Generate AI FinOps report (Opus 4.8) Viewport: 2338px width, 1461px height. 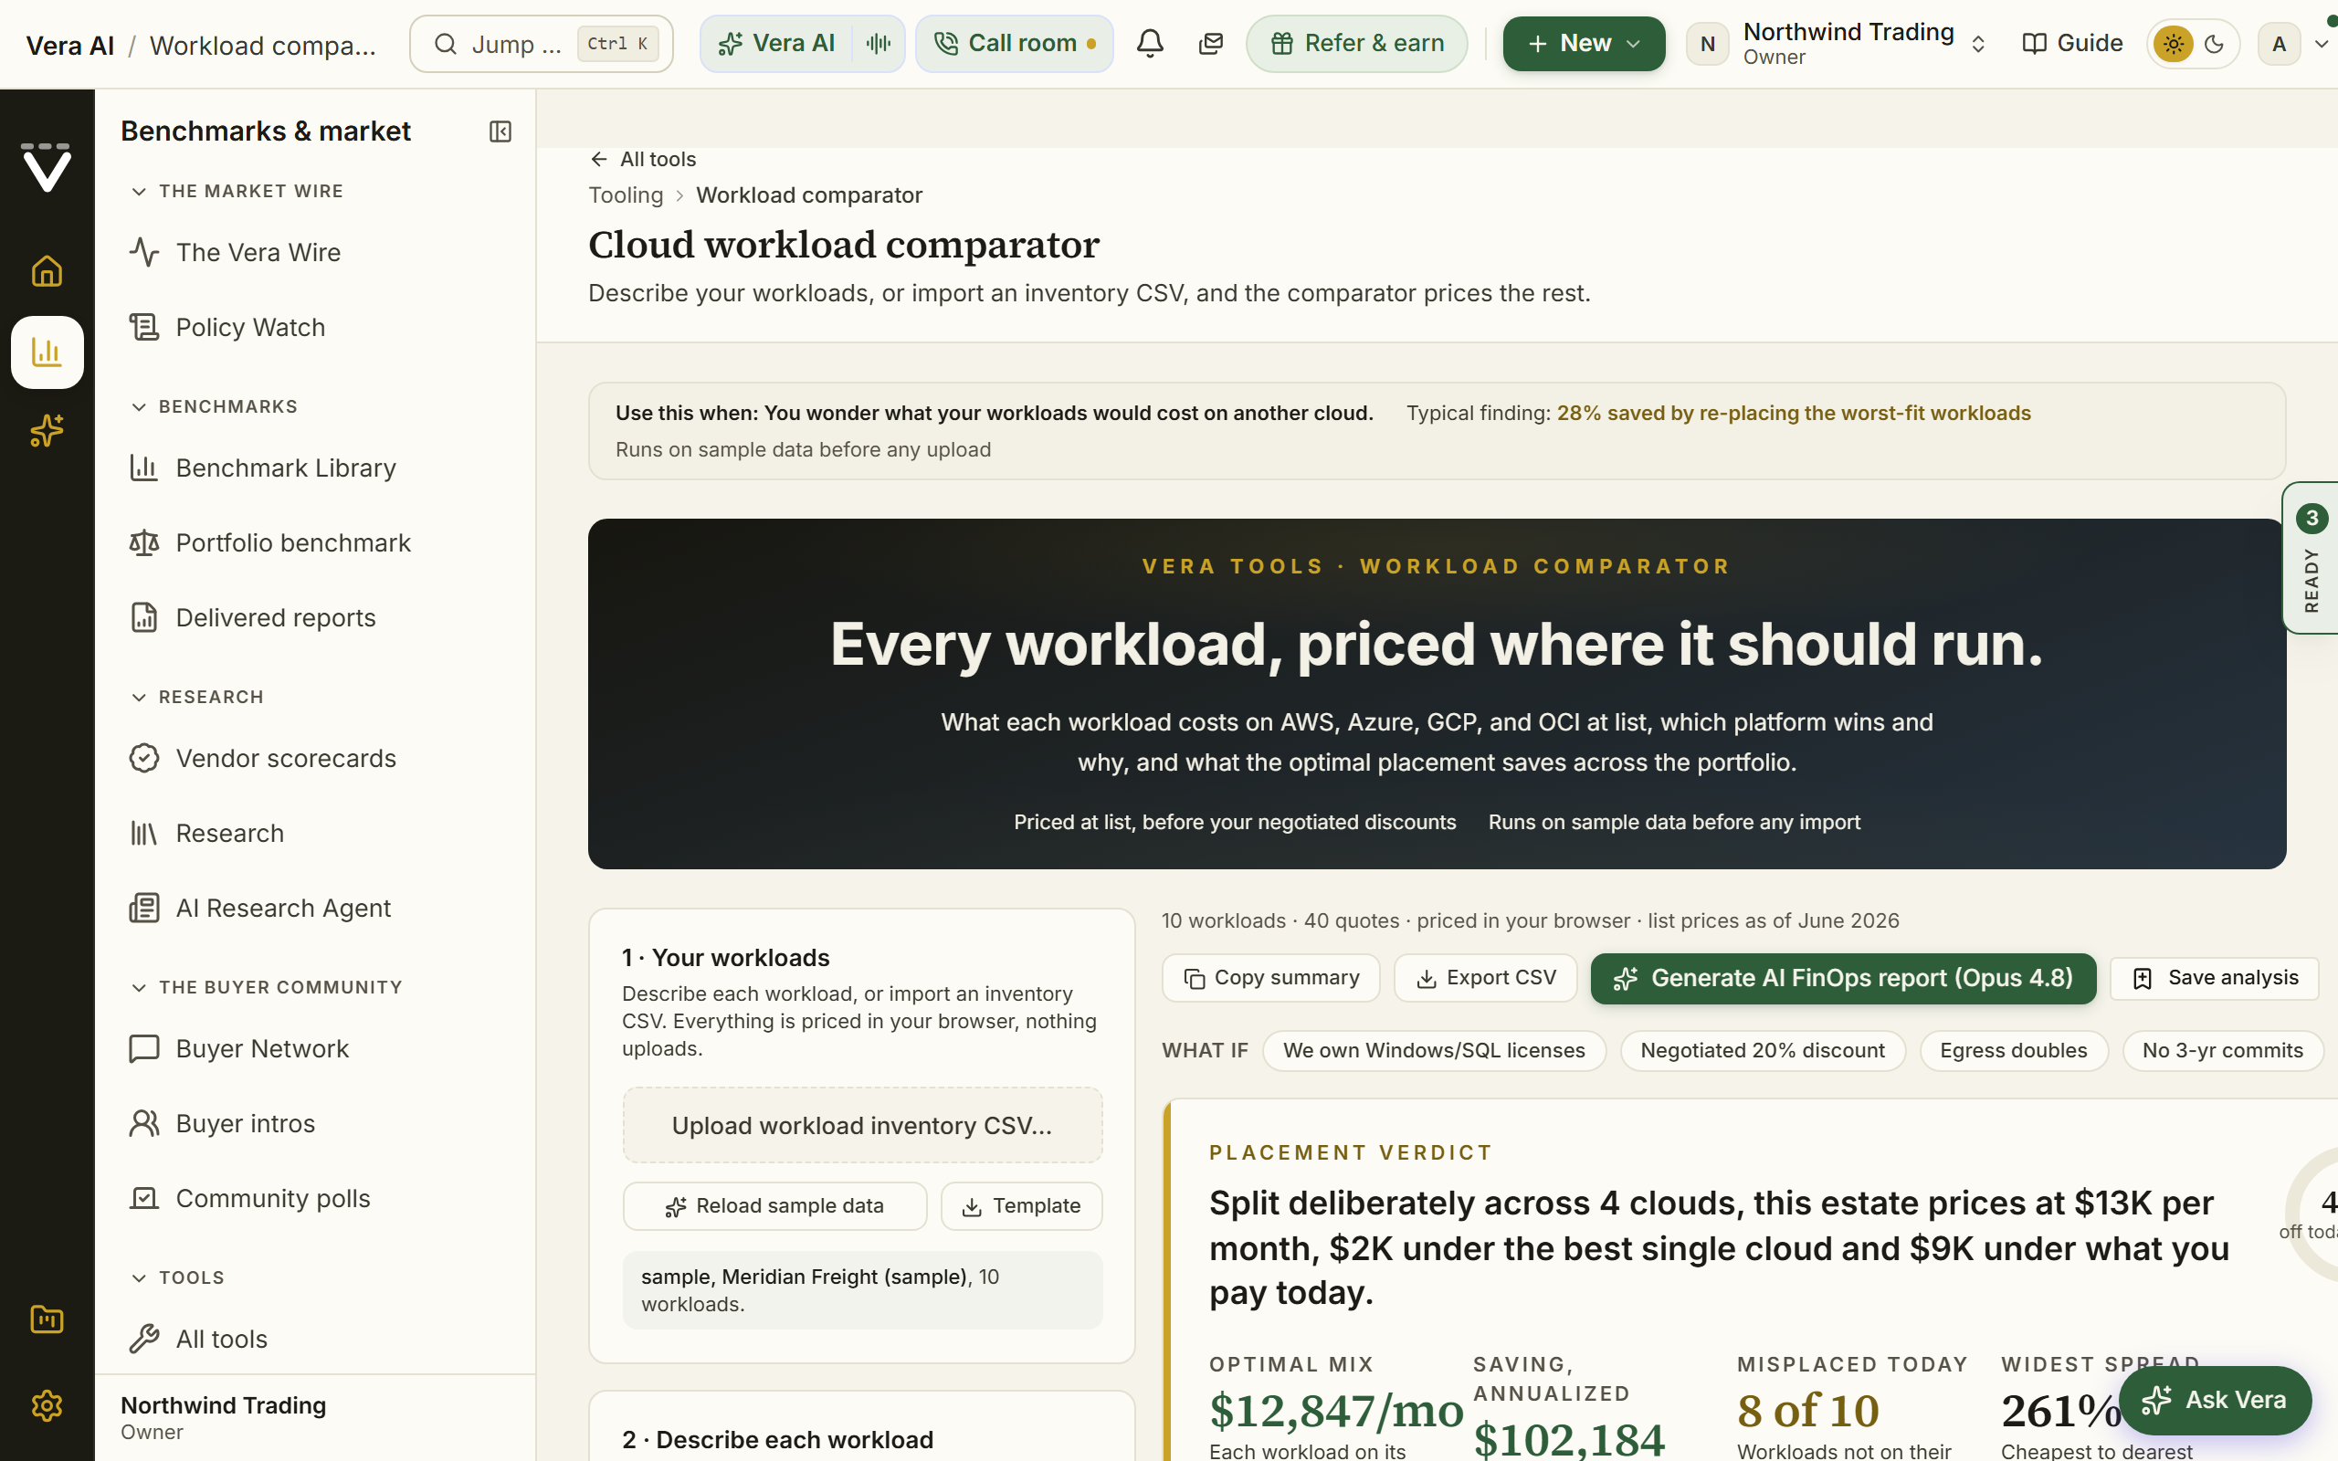point(1843,978)
